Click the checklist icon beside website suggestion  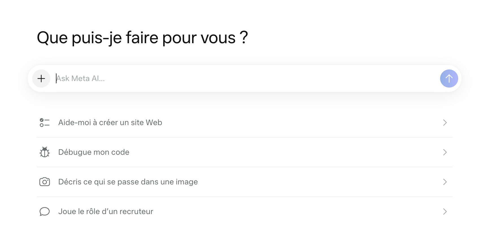pyautogui.click(x=45, y=123)
